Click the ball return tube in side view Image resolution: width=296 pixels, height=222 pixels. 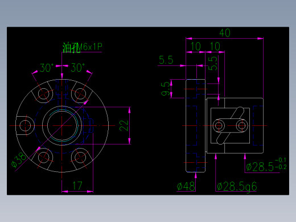tap(230, 126)
